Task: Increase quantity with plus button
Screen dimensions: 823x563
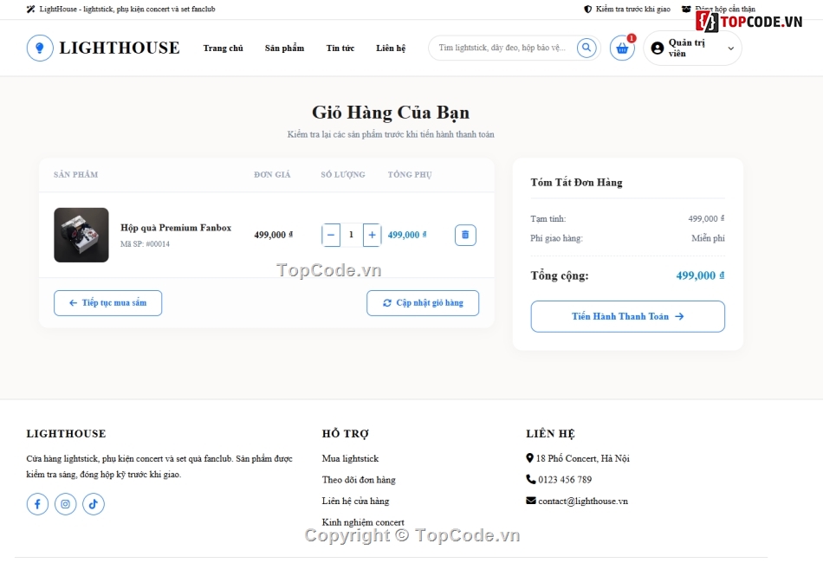Action: (372, 235)
